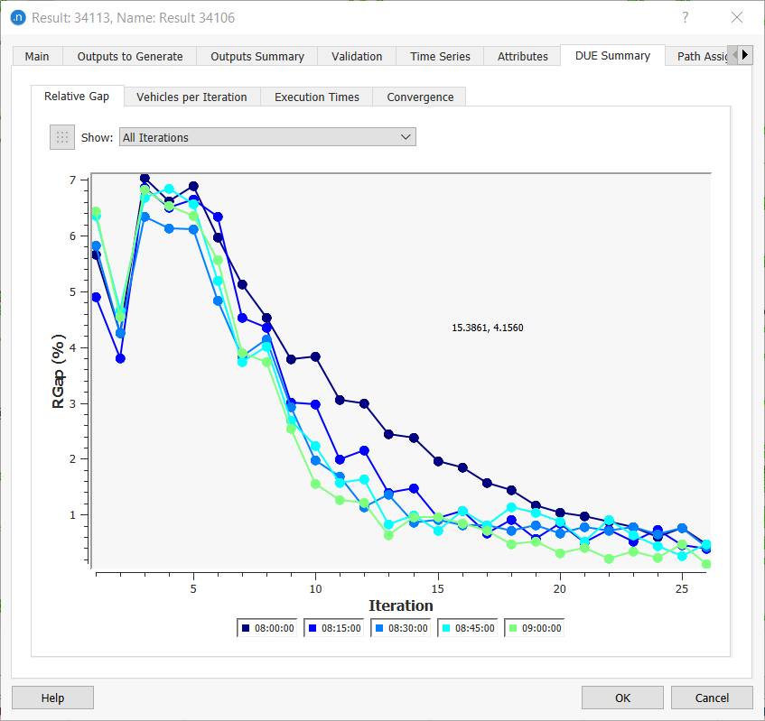Viewport: 765px width, 721px height.
Task: Toggle the 09:00:00 legend series
Action: pos(535,628)
